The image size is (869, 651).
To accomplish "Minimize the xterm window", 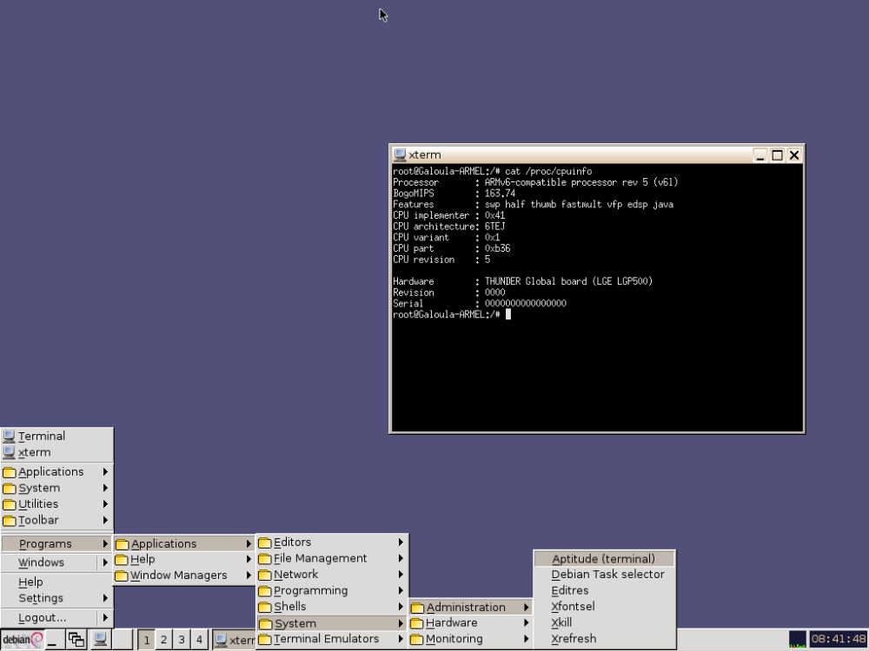I will [x=760, y=155].
